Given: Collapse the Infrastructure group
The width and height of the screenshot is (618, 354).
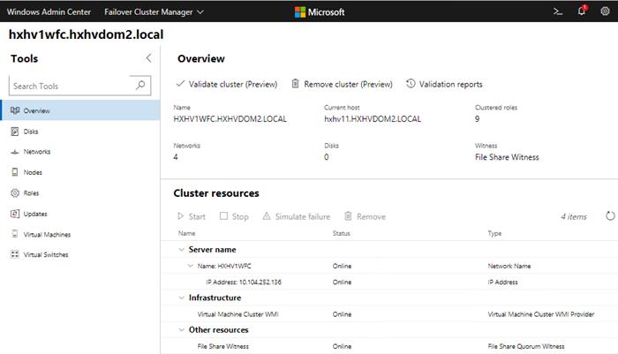Looking at the screenshot, I should pos(181,298).
